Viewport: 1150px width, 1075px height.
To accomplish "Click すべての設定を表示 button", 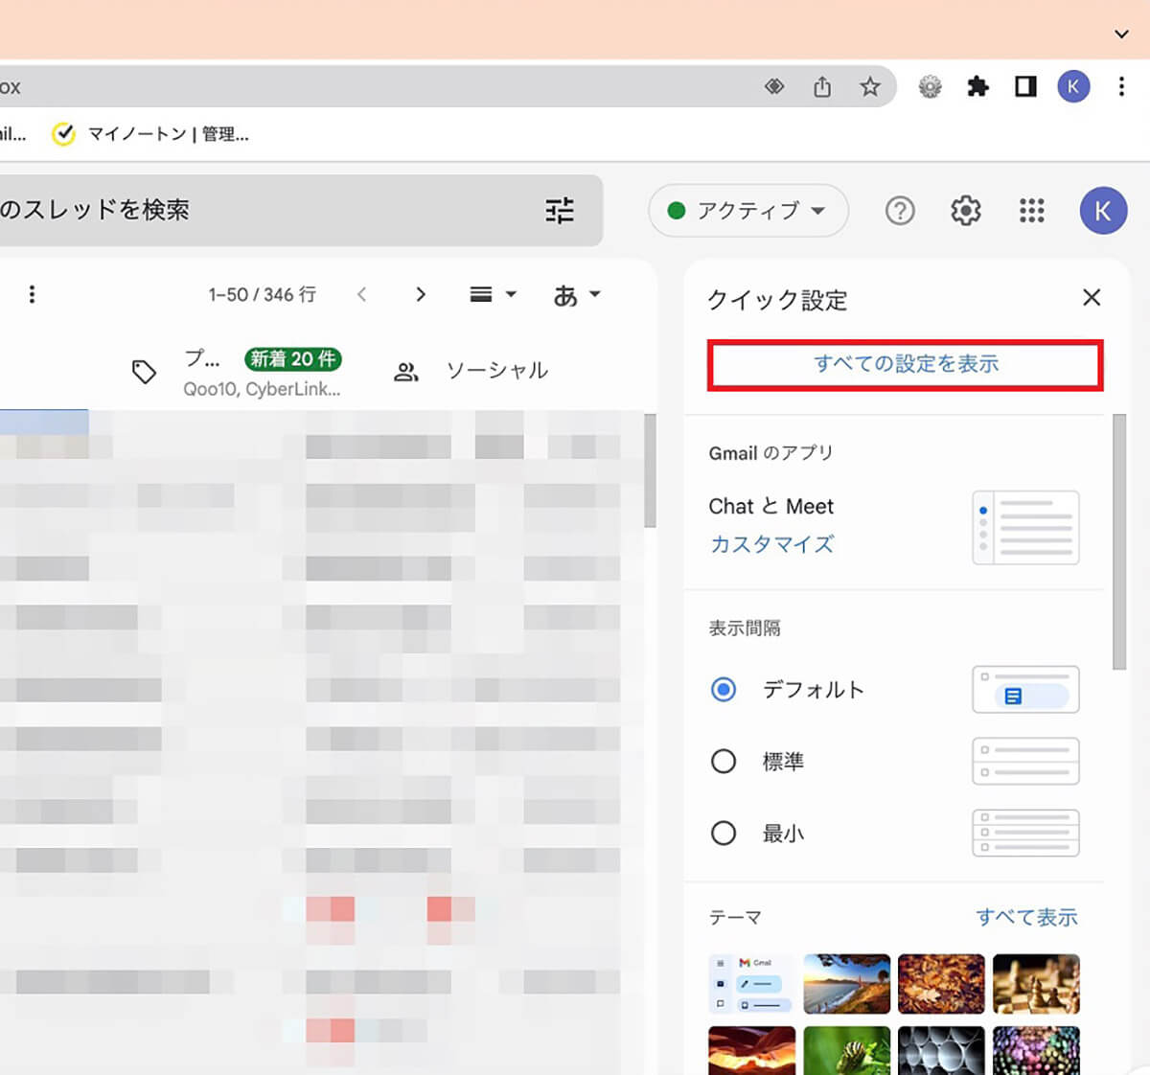I will coord(906,364).
